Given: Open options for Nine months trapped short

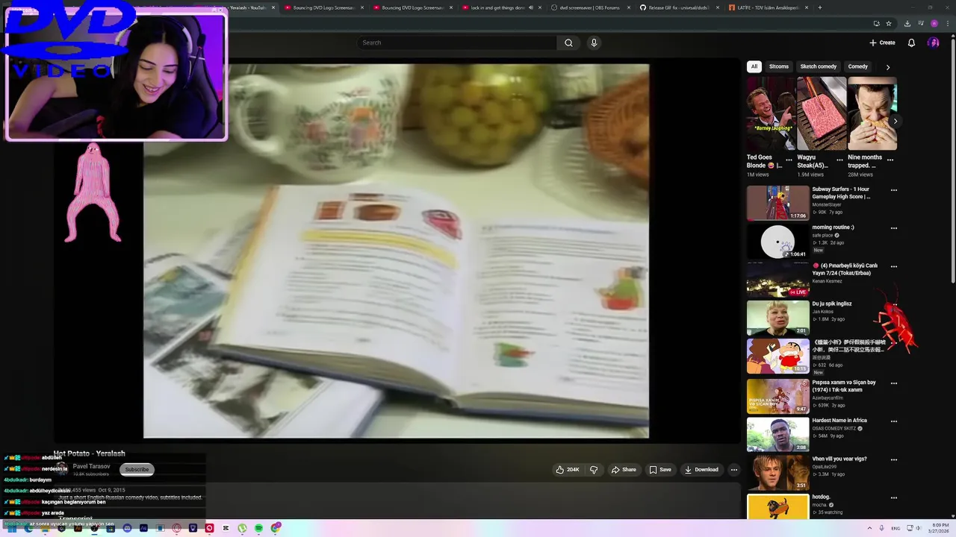Looking at the screenshot, I should tap(890, 159).
